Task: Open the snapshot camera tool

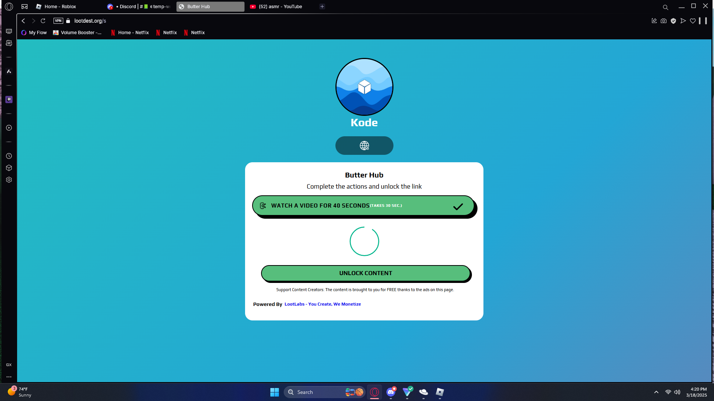Action: tap(663, 21)
